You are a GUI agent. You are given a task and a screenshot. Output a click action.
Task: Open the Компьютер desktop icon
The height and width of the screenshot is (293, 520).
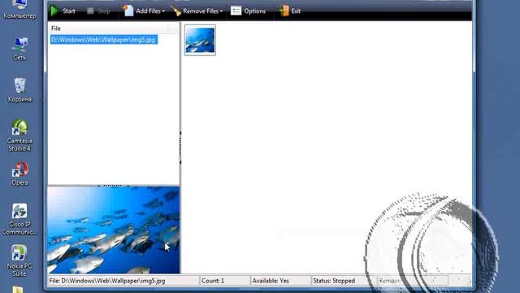[19, 9]
